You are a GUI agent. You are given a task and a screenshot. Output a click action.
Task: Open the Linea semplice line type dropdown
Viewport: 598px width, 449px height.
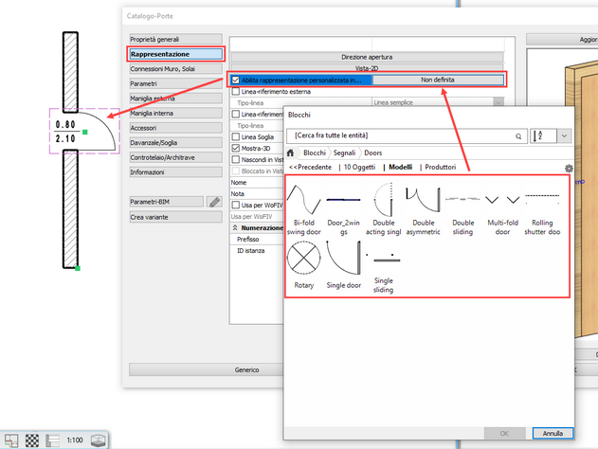pyautogui.click(x=498, y=102)
